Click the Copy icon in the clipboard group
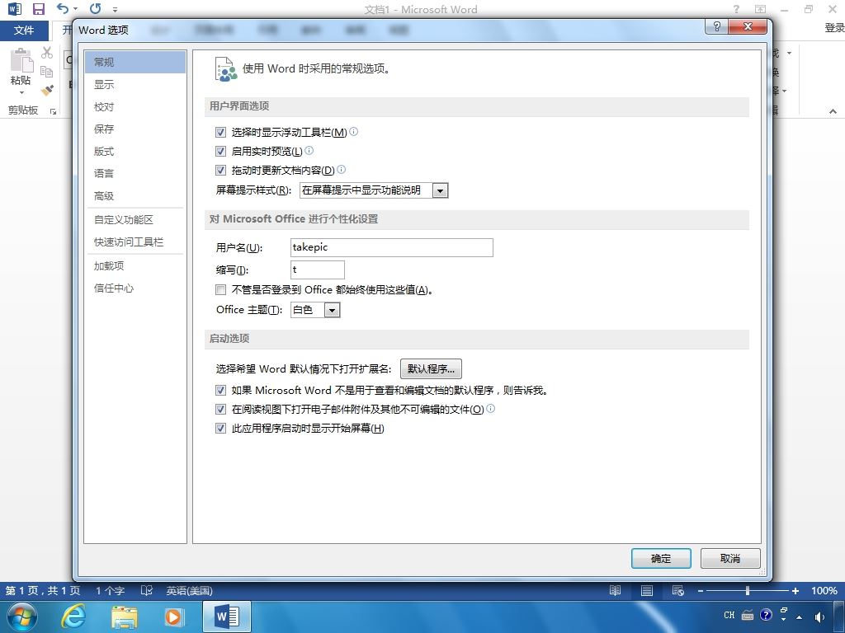 tap(47, 71)
